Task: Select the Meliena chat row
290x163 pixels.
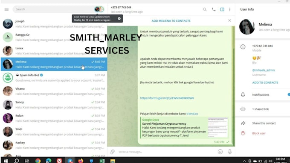Action: [54, 64]
